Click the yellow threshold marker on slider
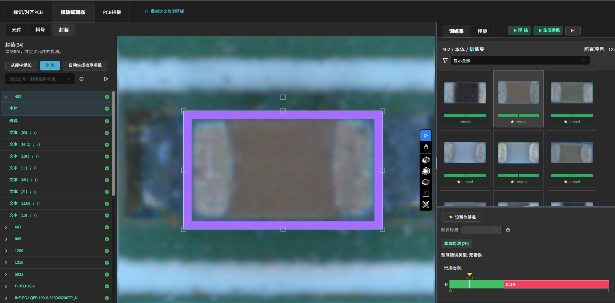This screenshot has width=615, height=303. [470, 275]
